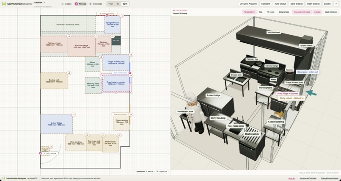Image resolution: width=341 pixels, height=181 pixels.
Task: Click the PILLAR obstacle in plan
Action: [x=116, y=41]
